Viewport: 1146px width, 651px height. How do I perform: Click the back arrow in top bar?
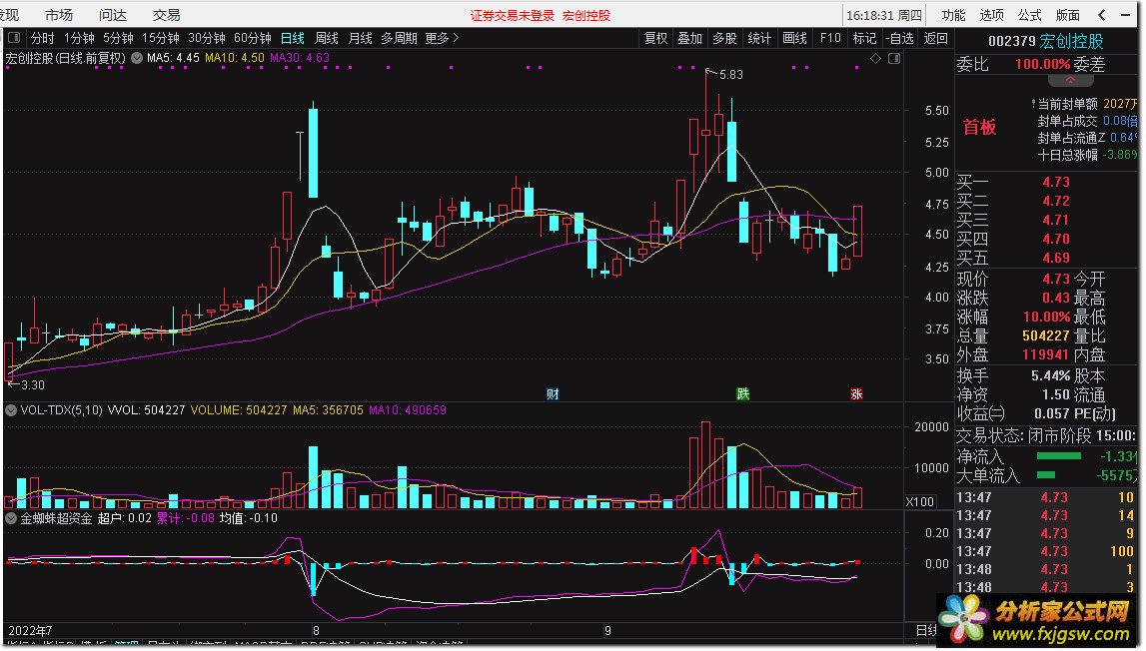pyautogui.click(x=1101, y=15)
